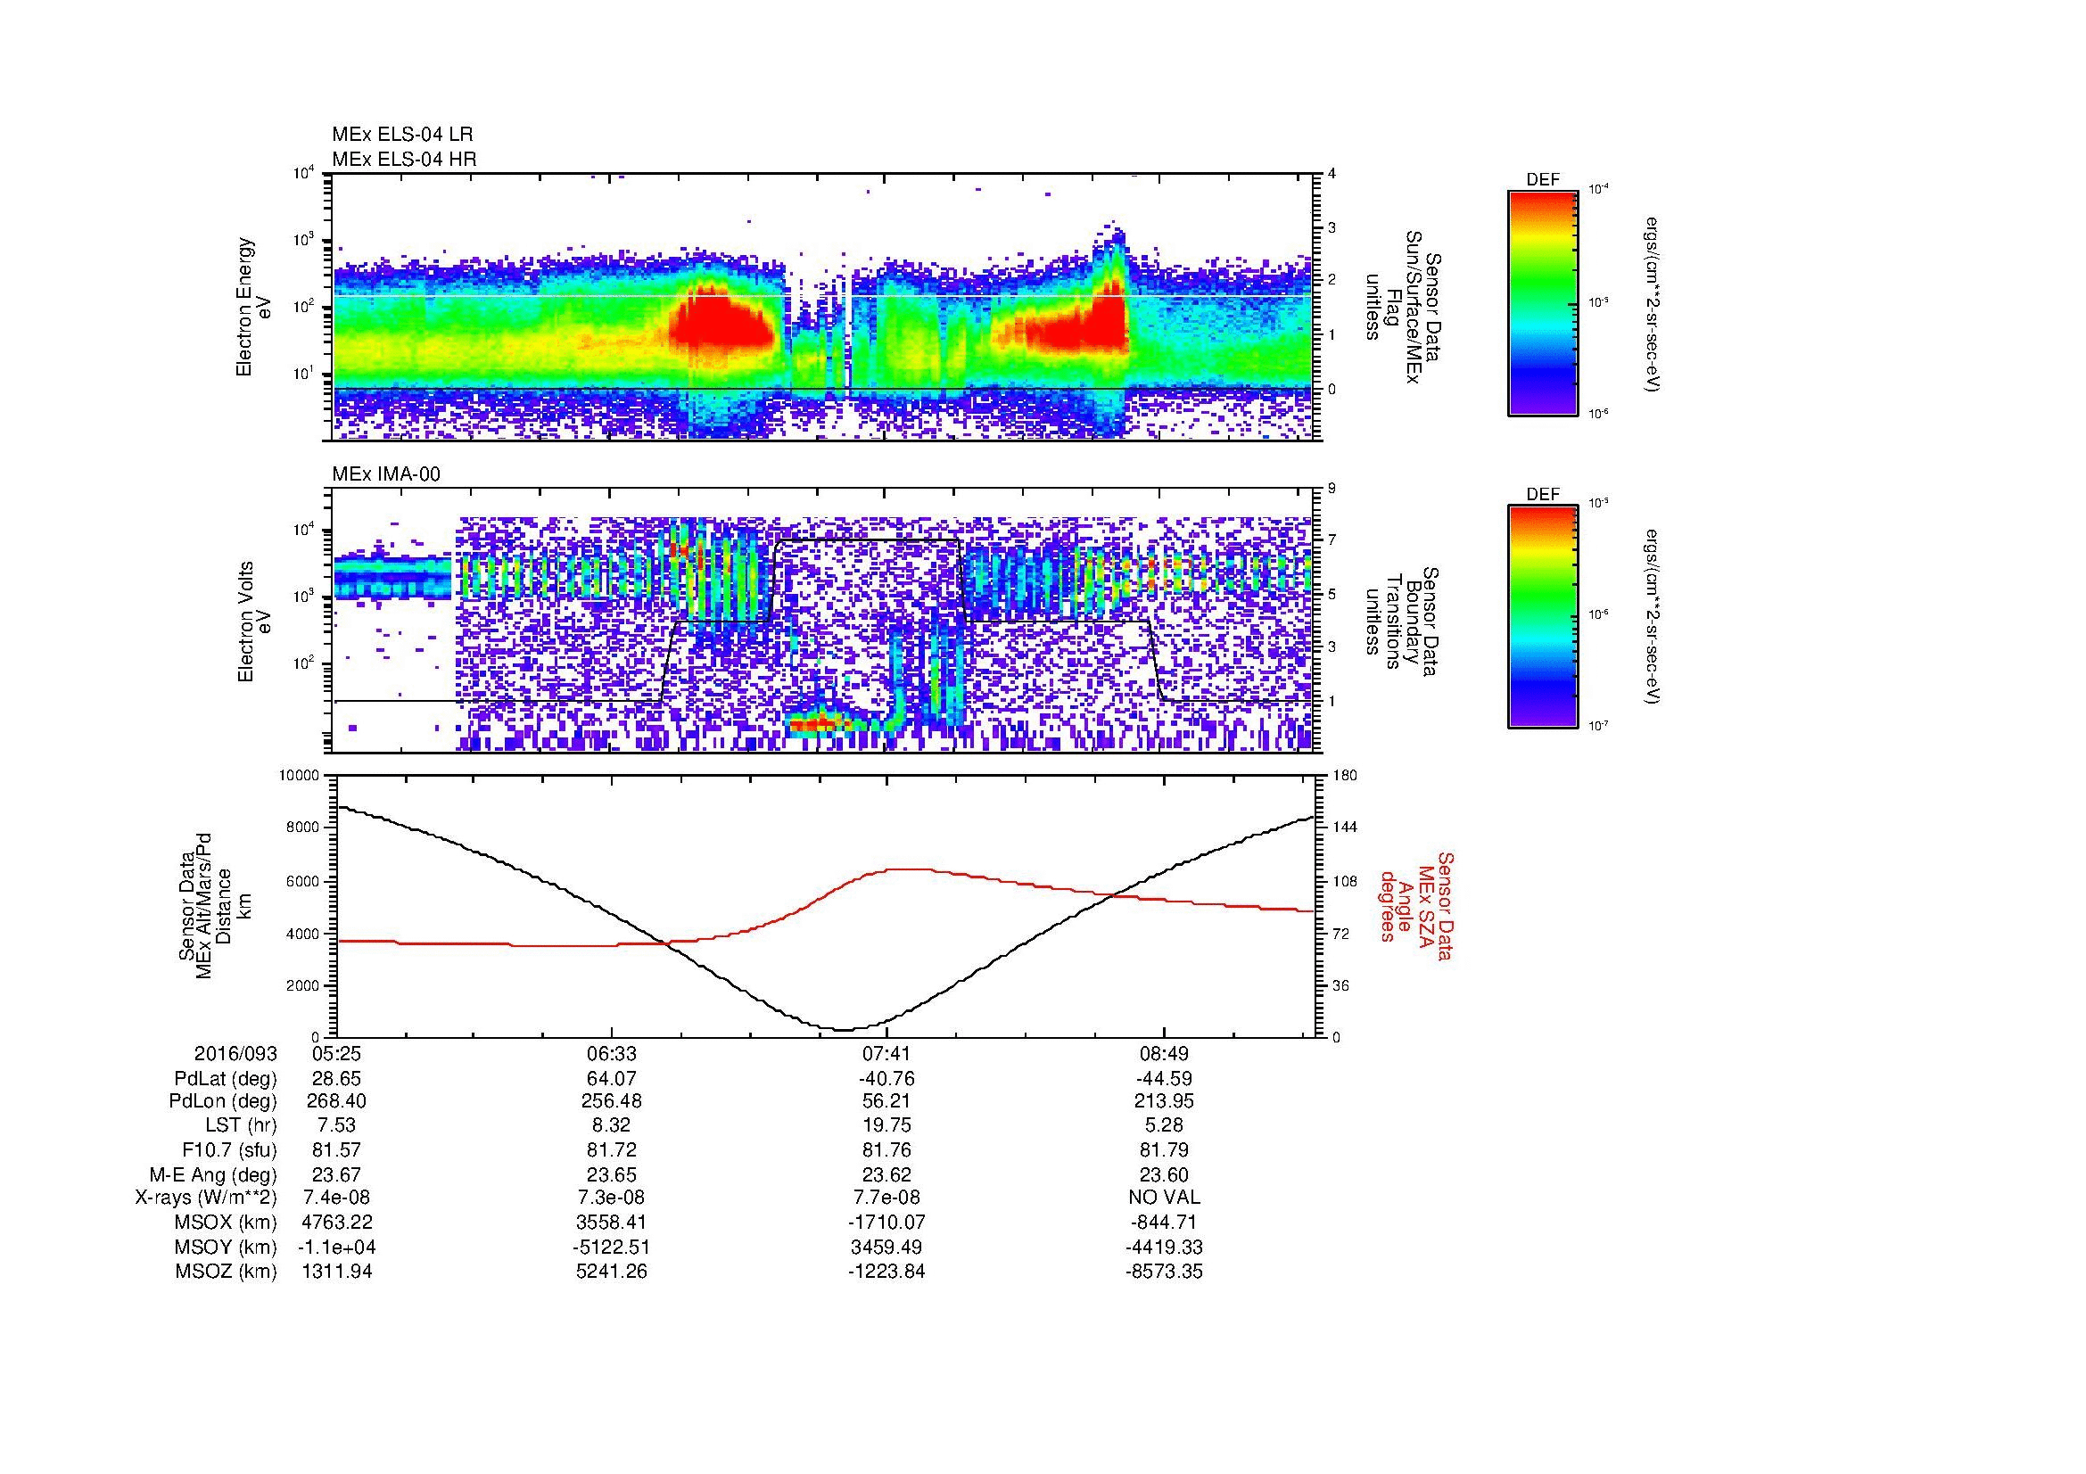Screen dimensions: 2086x1474
Task: Click the MSOY value "3459.49"
Action: pos(886,1247)
